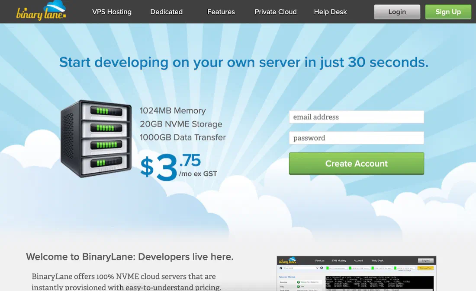Click the $3.75 per month price text
This screenshot has width=476, height=291.
(x=178, y=168)
